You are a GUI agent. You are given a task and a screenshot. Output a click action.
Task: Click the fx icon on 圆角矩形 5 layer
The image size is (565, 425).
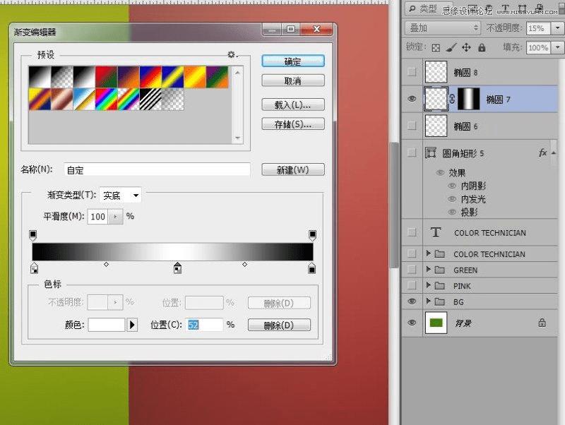(542, 152)
